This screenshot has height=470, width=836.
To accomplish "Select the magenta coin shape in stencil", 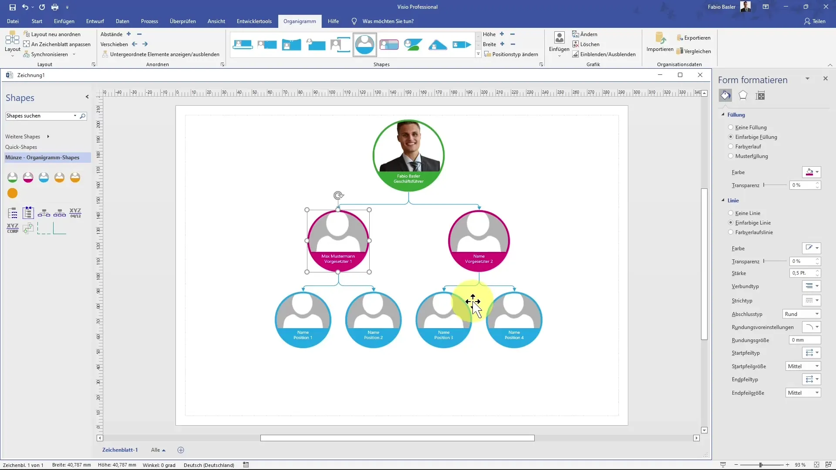I will click(x=28, y=177).
